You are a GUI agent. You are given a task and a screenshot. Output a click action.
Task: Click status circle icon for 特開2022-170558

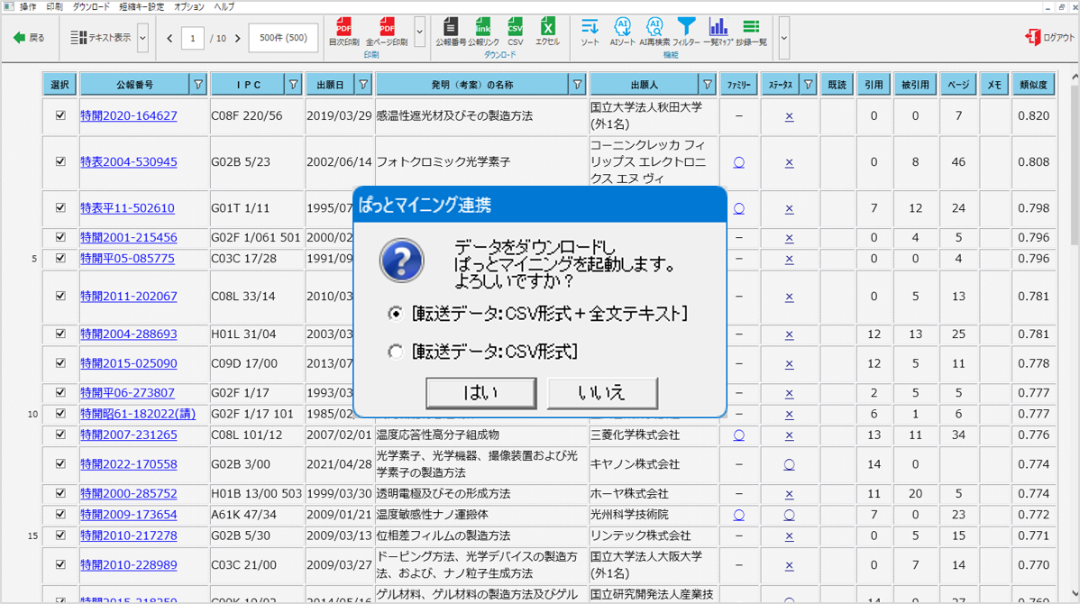point(790,465)
